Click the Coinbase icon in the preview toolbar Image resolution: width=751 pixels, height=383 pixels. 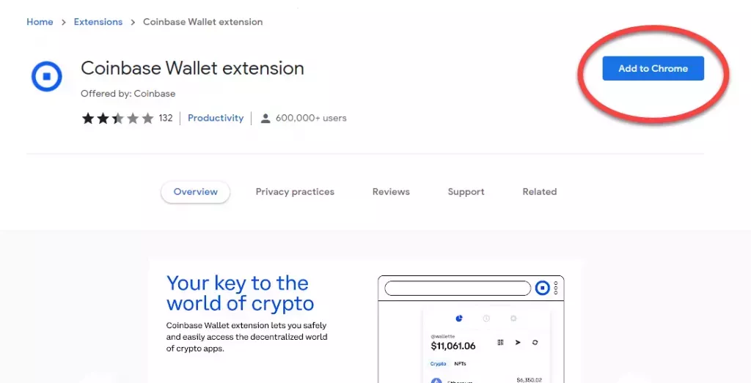point(542,288)
